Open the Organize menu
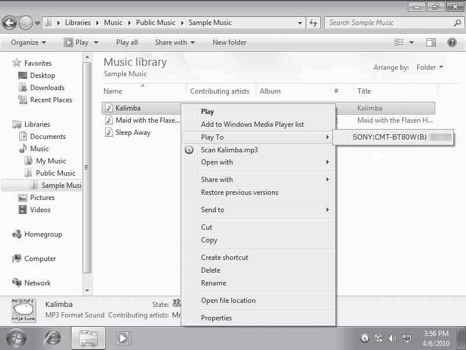 click(28, 42)
